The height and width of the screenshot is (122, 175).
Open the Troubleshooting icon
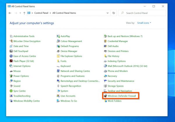11,96
